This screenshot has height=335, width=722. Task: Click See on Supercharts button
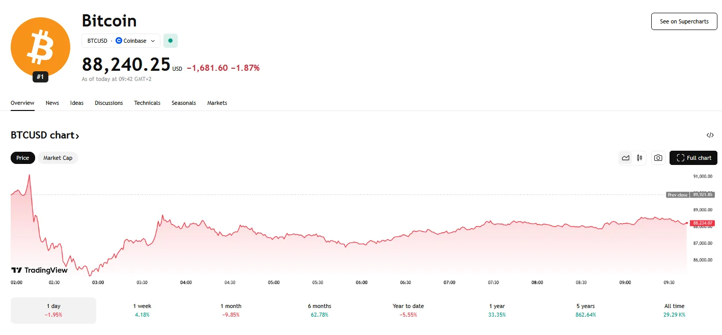(x=684, y=21)
